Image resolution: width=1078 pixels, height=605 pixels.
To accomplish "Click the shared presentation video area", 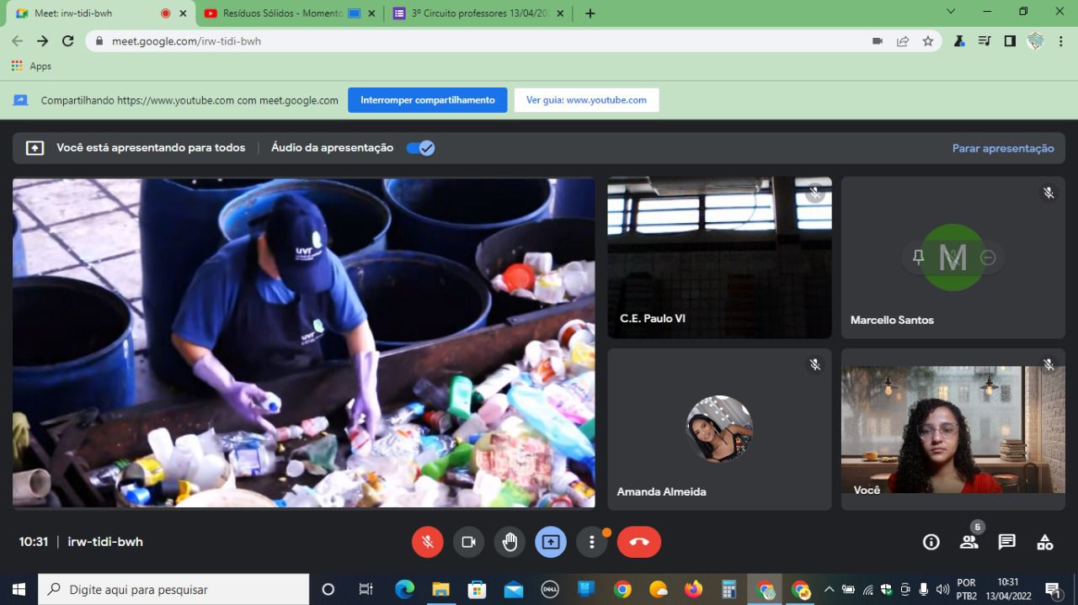I will coord(304,342).
